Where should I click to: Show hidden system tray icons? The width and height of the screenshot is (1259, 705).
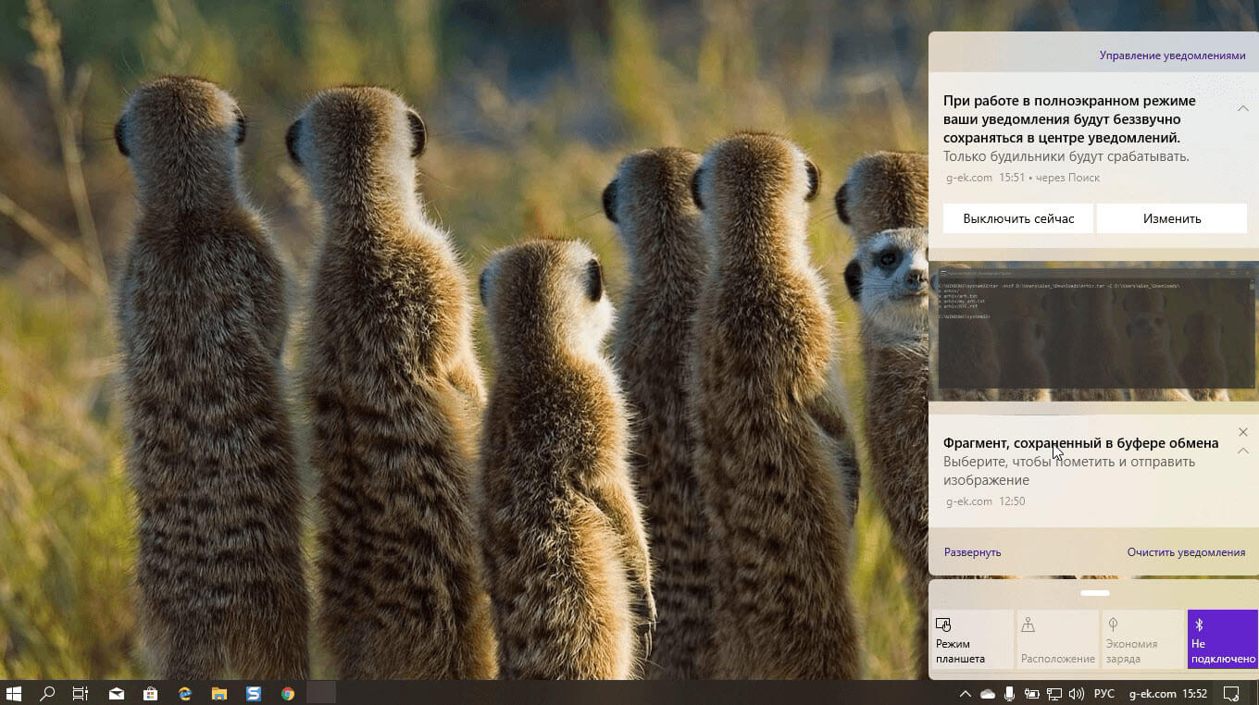click(965, 693)
